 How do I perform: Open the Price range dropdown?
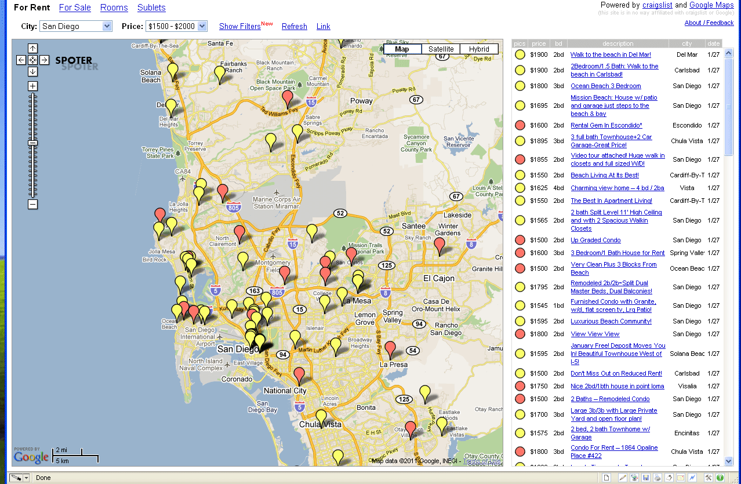pos(176,26)
